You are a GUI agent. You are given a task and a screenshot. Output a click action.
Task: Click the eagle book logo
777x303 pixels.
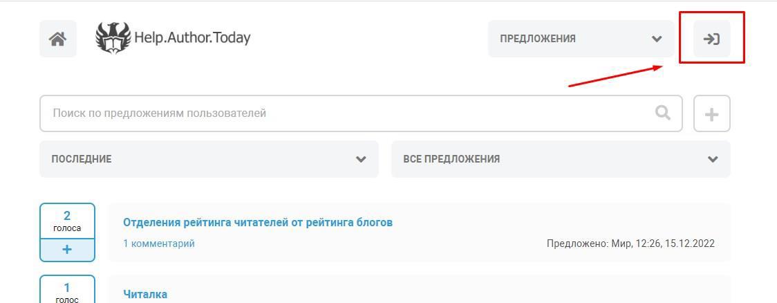click(x=113, y=38)
